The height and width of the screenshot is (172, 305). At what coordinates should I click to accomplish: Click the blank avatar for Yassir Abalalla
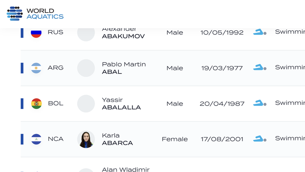pyautogui.click(x=86, y=104)
